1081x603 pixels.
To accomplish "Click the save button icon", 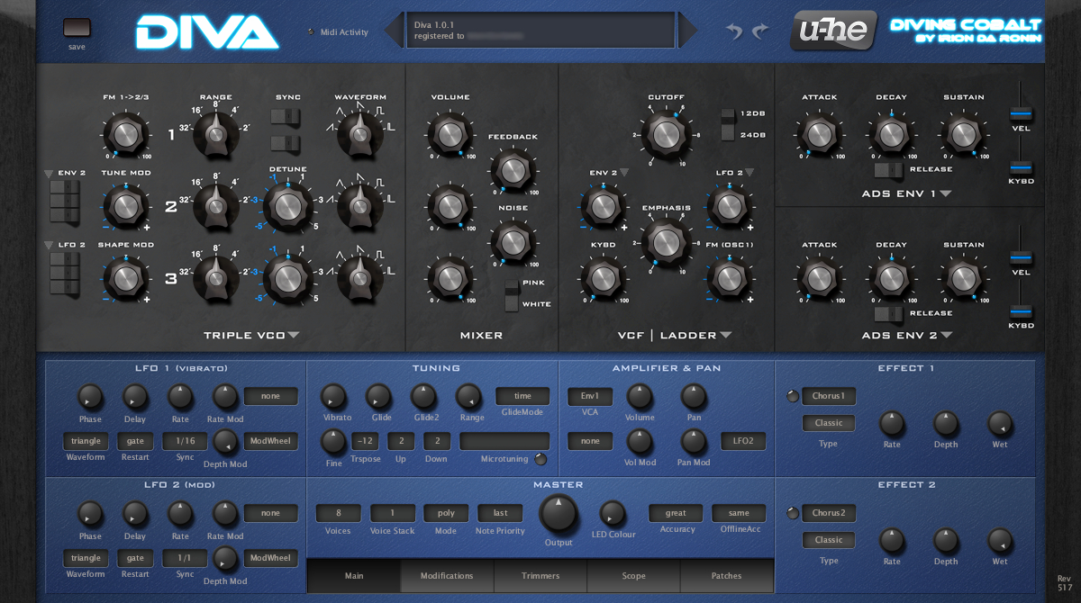I will point(77,27).
